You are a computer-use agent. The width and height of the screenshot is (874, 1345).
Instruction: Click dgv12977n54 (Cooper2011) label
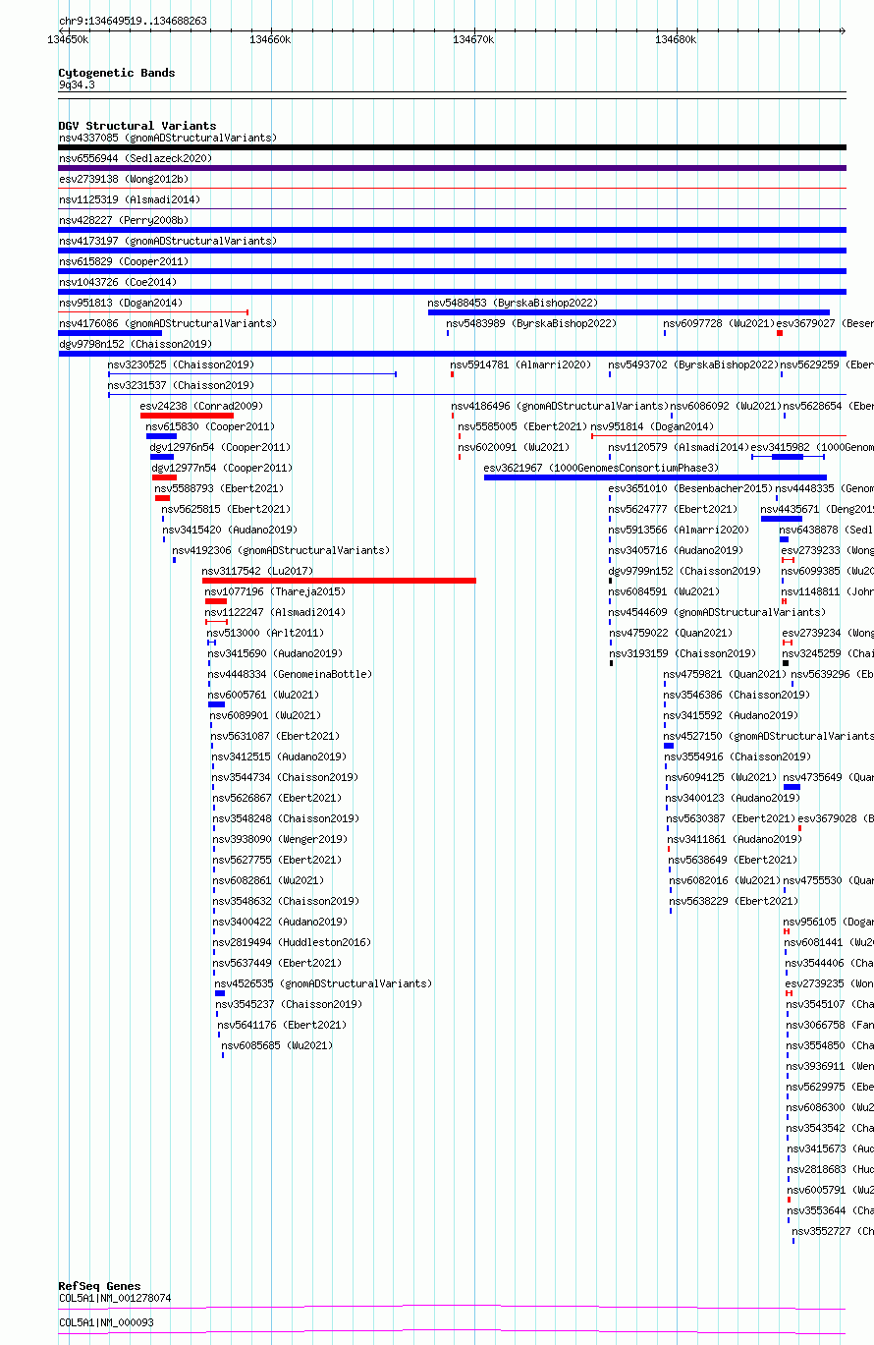point(222,468)
